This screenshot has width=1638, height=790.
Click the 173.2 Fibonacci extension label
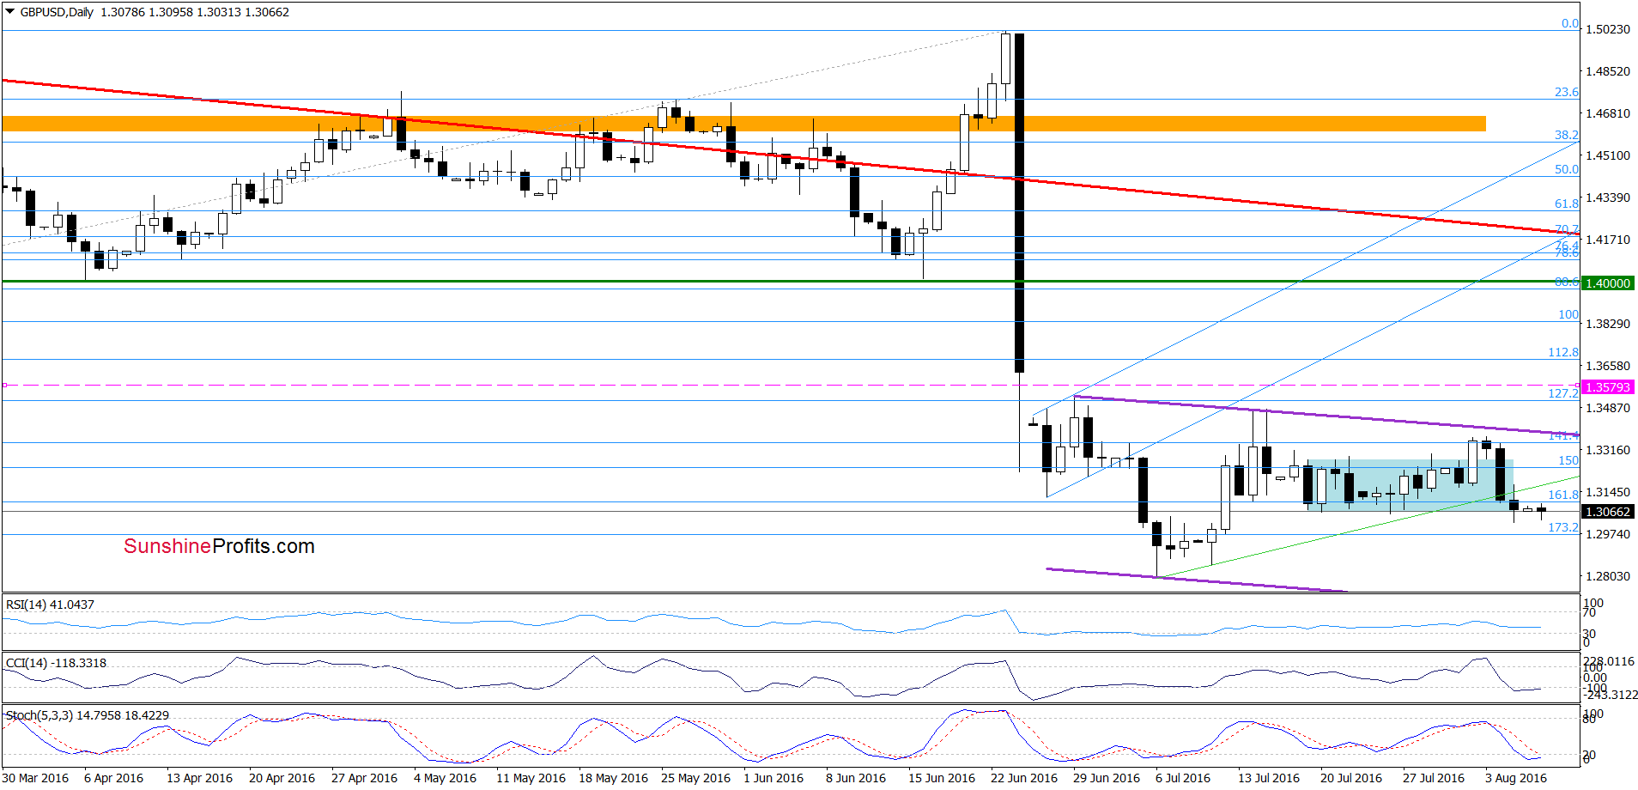[1563, 527]
